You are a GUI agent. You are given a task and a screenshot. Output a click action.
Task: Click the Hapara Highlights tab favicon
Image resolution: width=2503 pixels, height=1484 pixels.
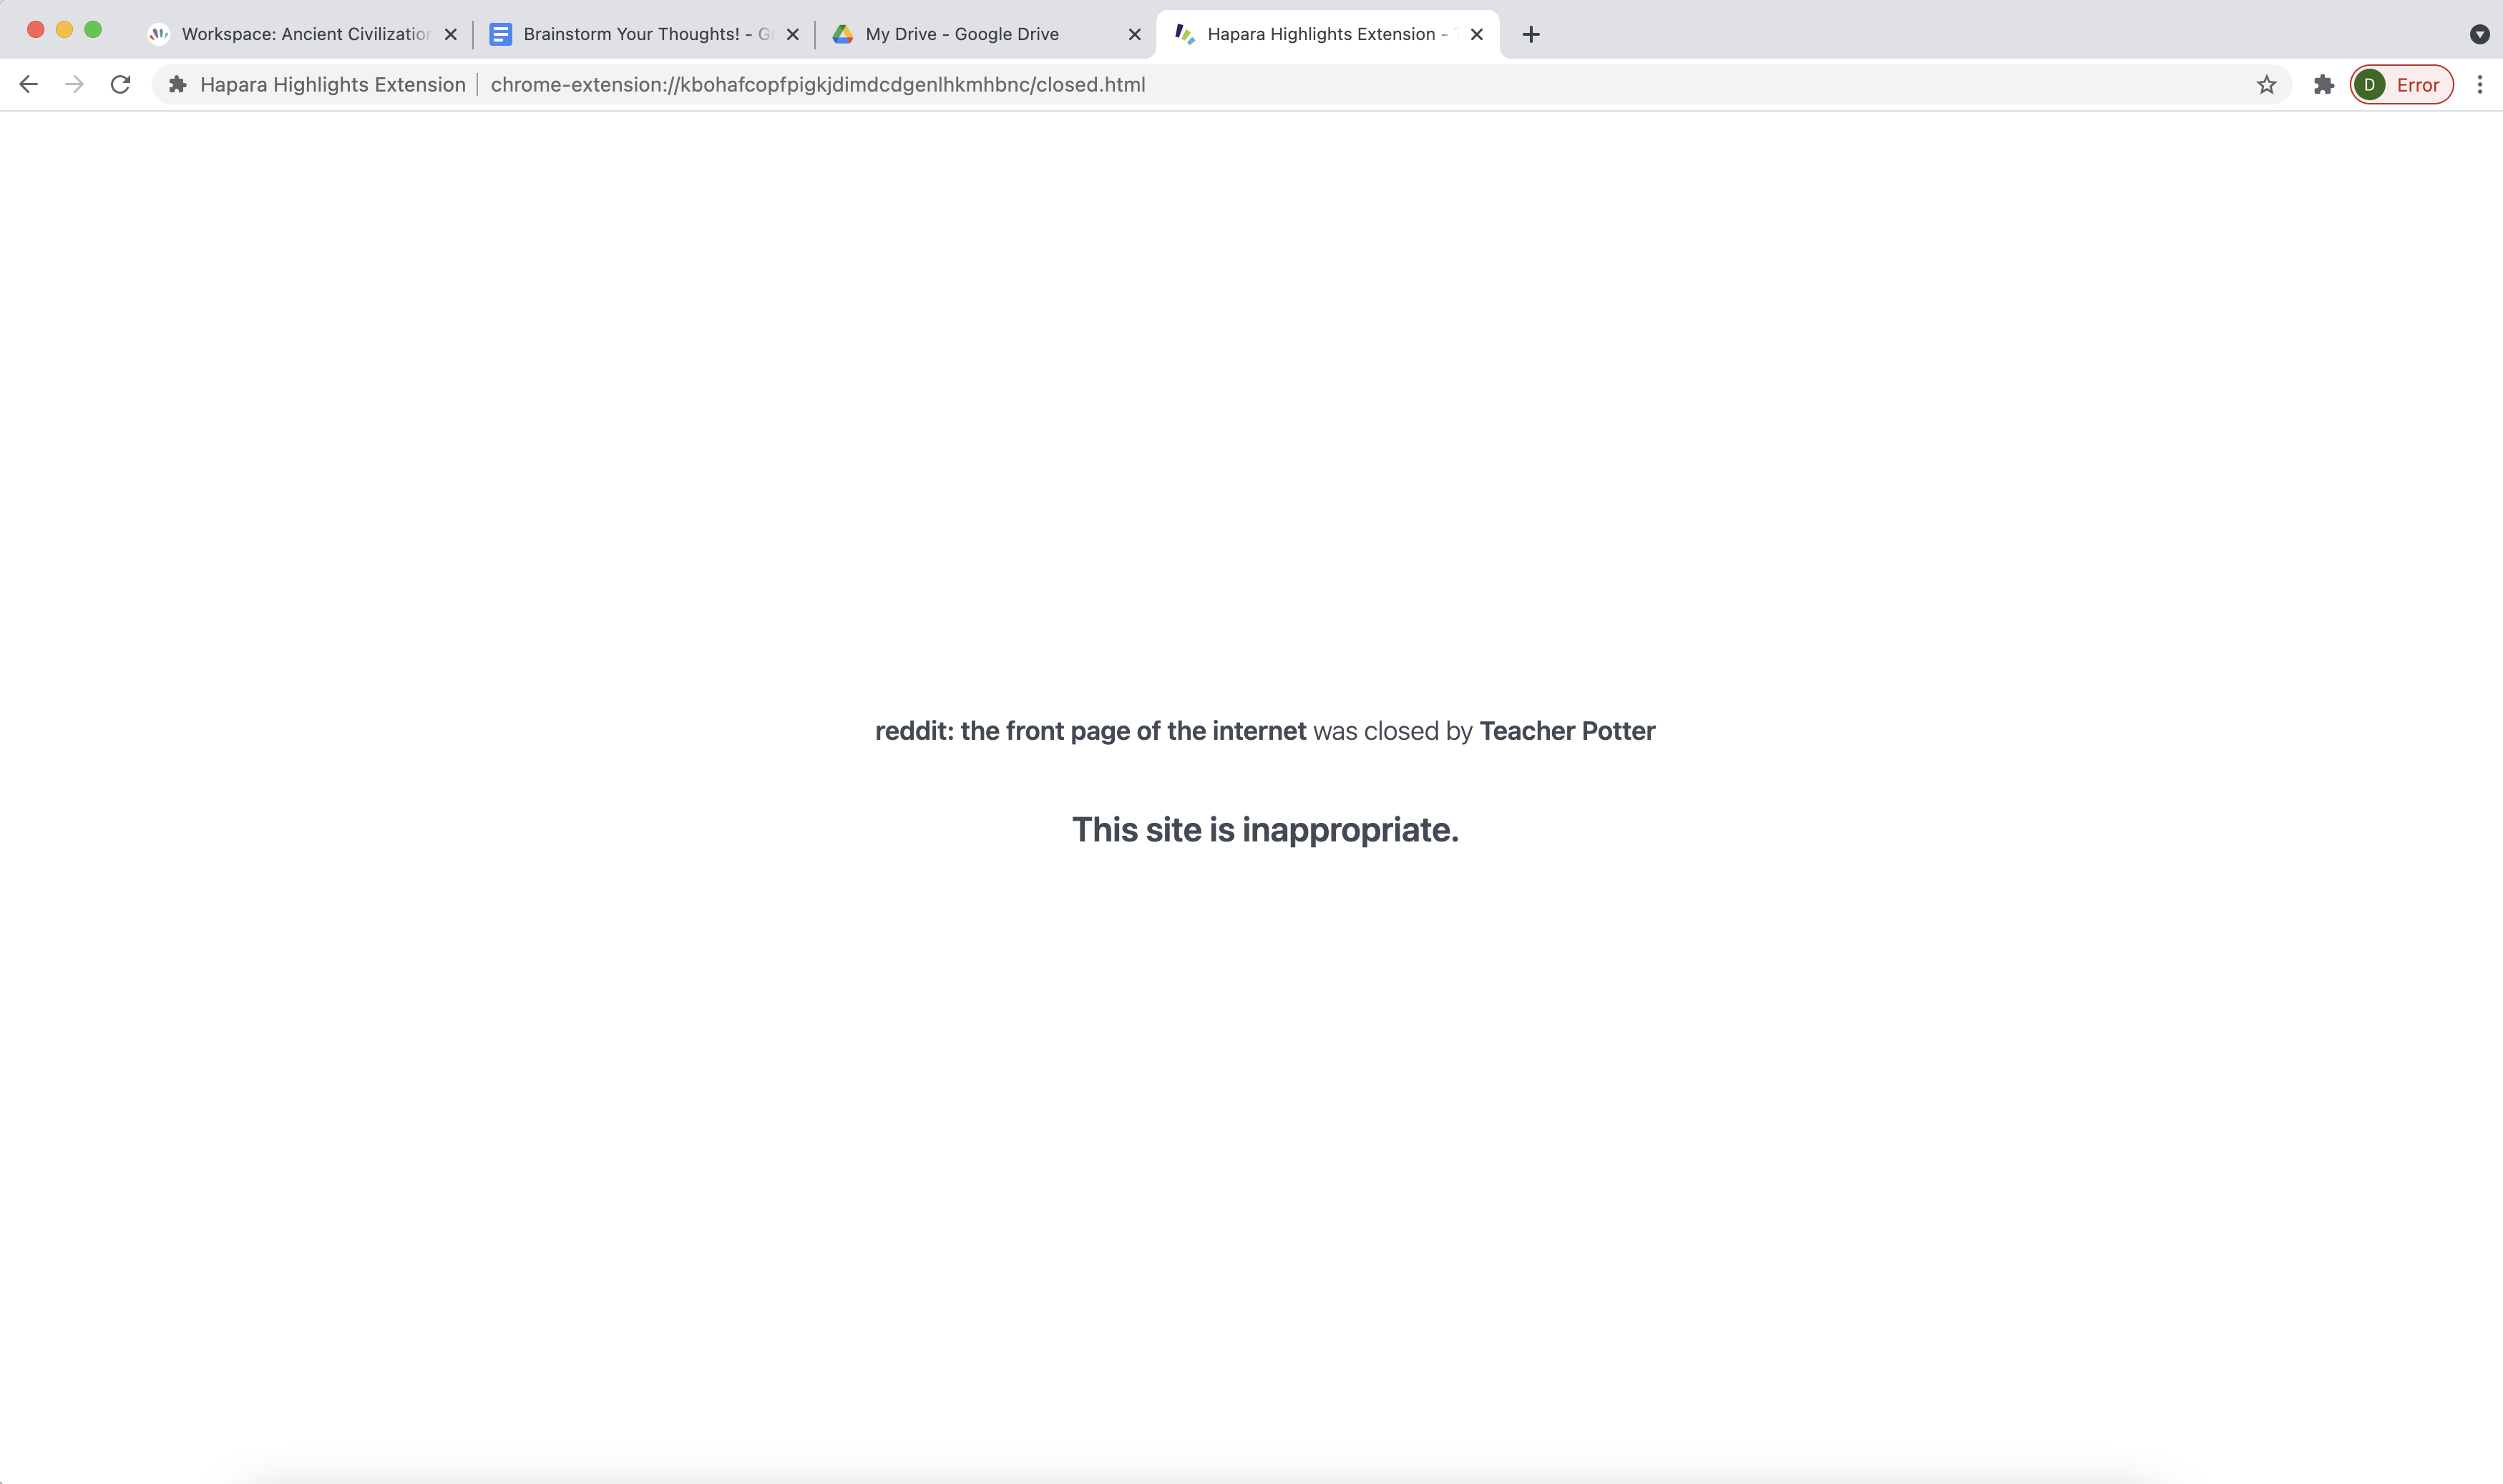[1185, 33]
